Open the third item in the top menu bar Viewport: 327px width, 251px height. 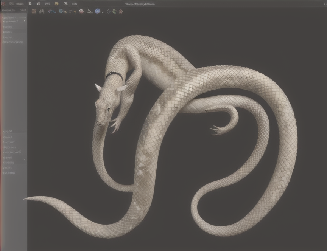20,4
